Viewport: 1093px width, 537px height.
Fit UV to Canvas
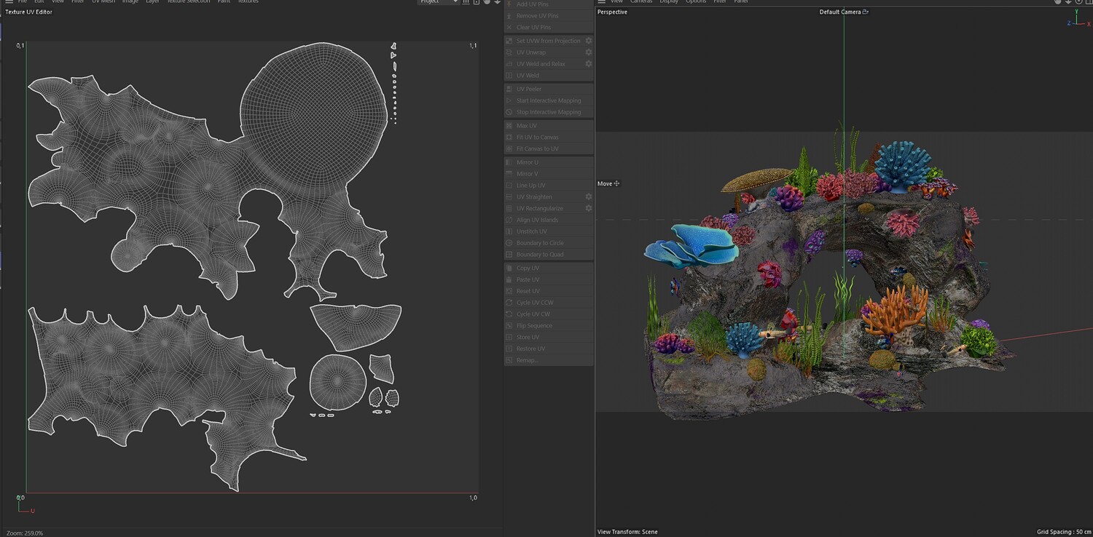coord(549,137)
